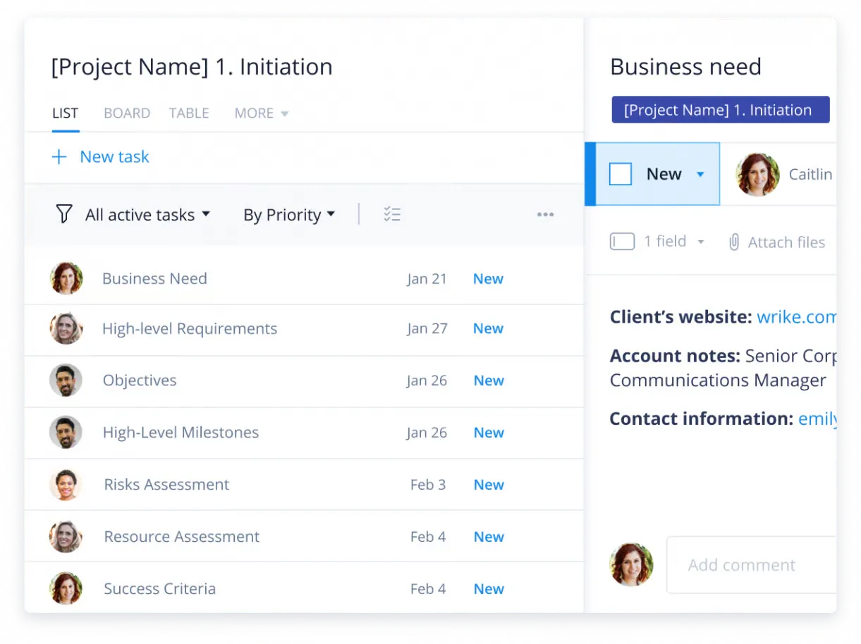Click the New task button

click(101, 157)
